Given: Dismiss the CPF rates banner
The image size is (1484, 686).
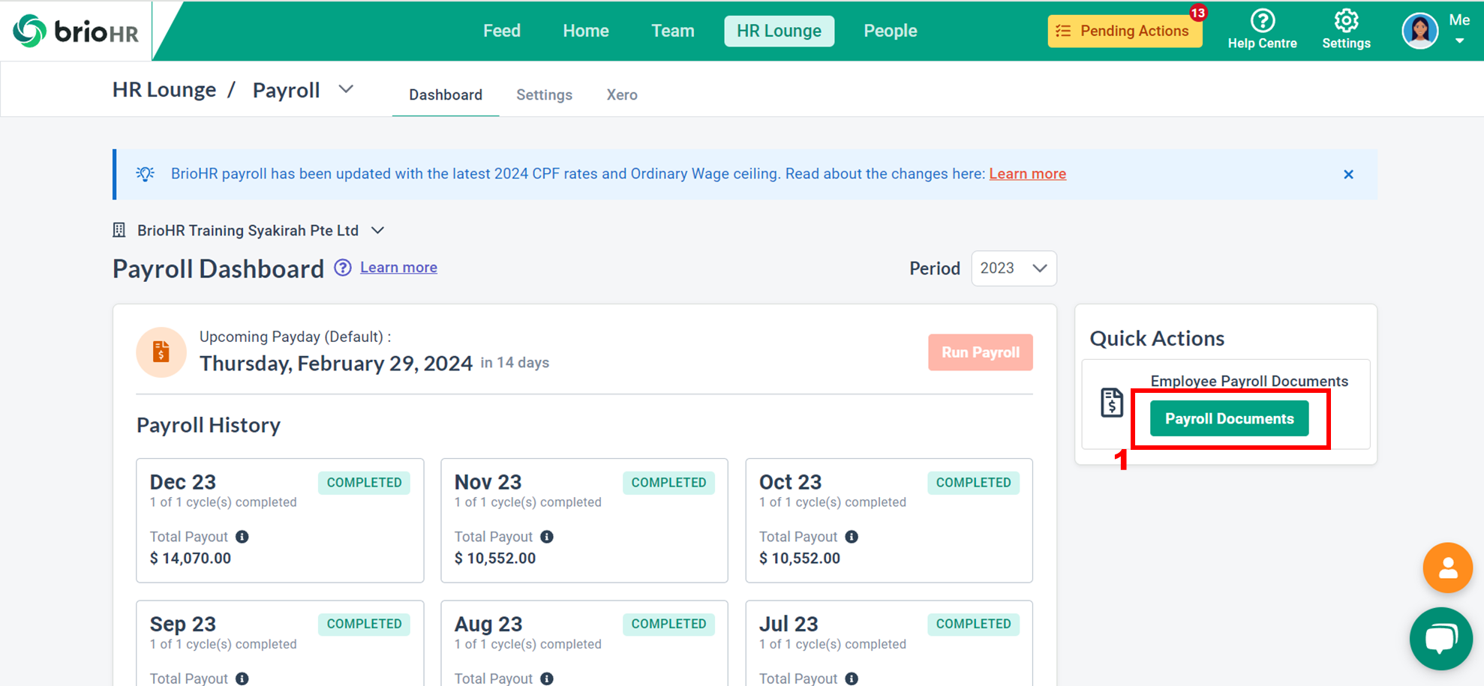Looking at the screenshot, I should pyautogui.click(x=1348, y=175).
